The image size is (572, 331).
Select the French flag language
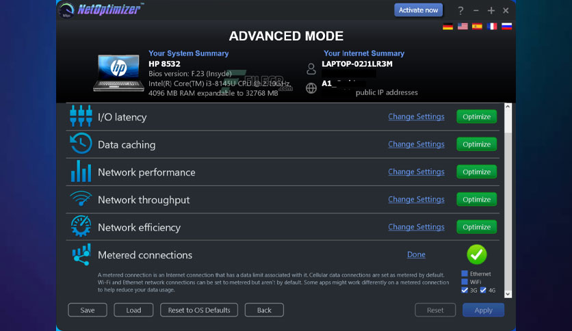point(492,26)
